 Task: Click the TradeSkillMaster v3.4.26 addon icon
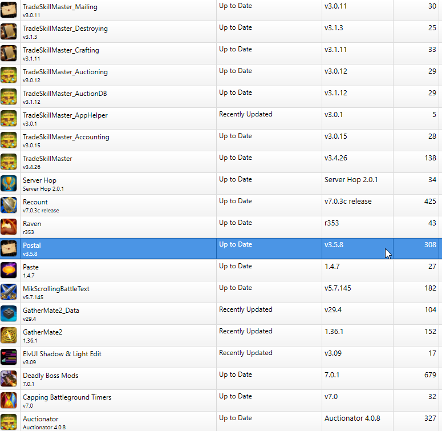point(9,162)
